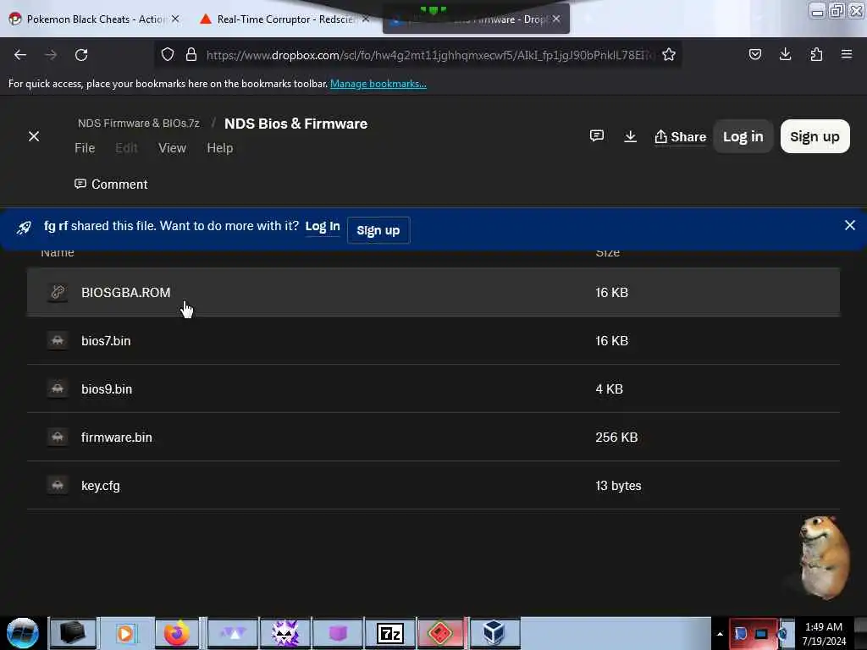Close the Real-Time Corruptor tab

coord(366,19)
